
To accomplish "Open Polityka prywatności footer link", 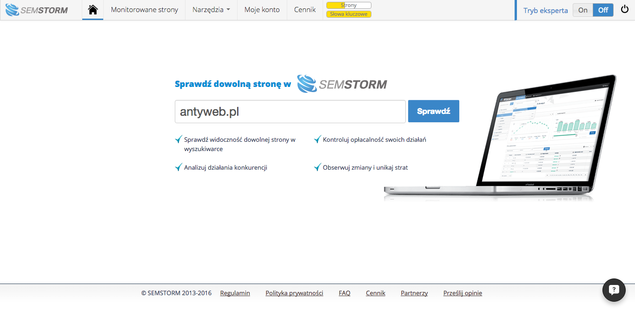I will coord(294,293).
